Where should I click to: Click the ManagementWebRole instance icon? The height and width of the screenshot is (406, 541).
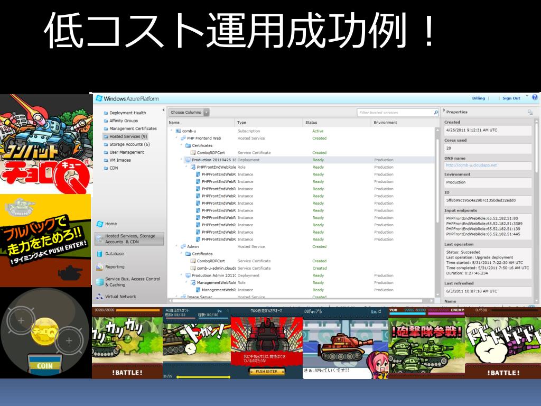click(x=198, y=290)
